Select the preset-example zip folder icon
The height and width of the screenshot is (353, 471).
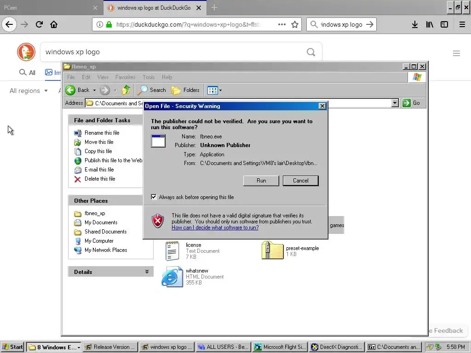(272, 251)
